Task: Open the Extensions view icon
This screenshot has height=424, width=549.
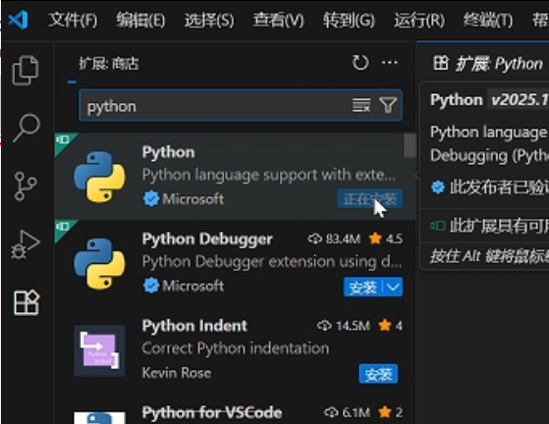Action: click(x=26, y=302)
